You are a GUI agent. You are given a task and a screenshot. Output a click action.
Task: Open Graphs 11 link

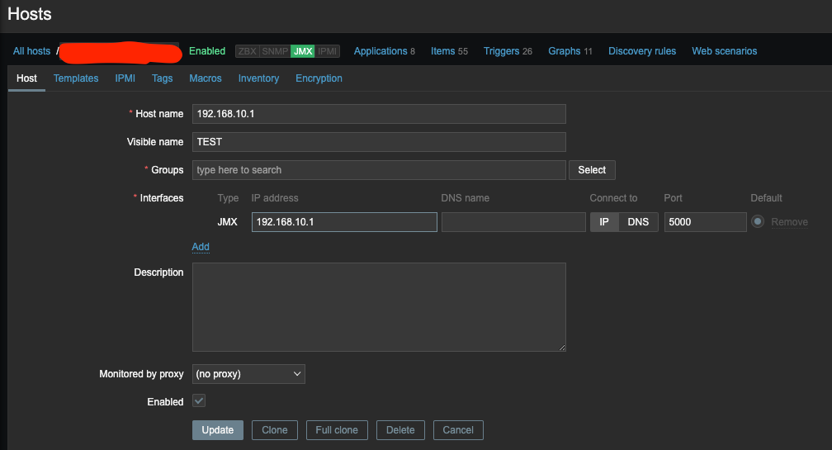570,51
